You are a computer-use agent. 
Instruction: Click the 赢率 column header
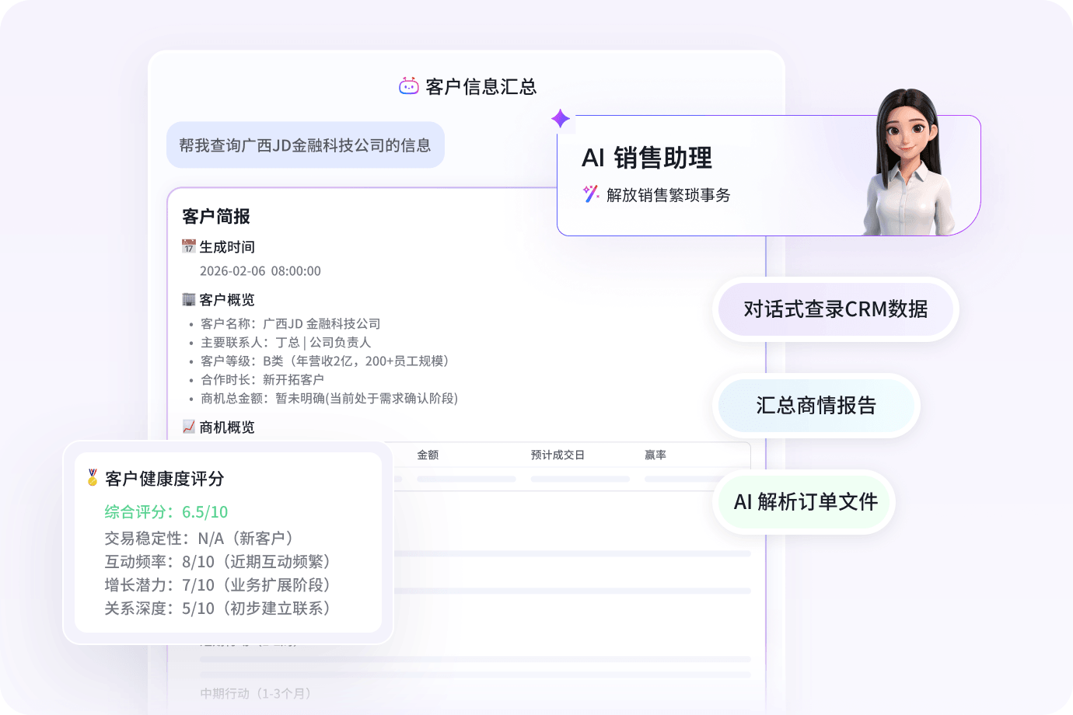click(x=655, y=455)
